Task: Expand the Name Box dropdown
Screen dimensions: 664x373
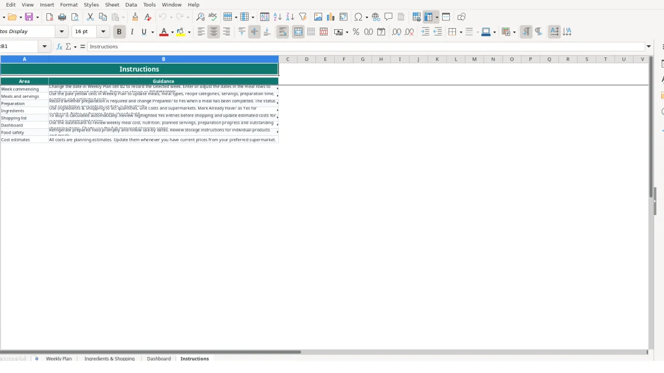Action: [45, 46]
